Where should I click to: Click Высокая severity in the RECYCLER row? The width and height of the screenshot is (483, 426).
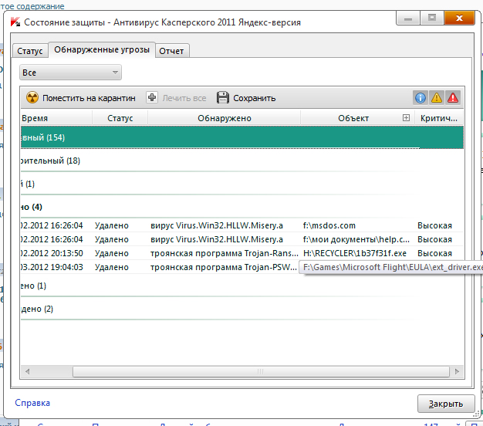[x=434, y=253]
